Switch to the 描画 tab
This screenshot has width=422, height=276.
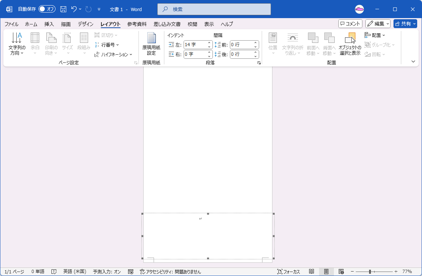click(66, 24)
